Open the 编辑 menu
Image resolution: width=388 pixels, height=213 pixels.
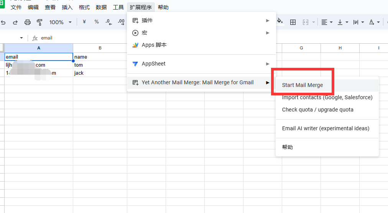point(33,7)
